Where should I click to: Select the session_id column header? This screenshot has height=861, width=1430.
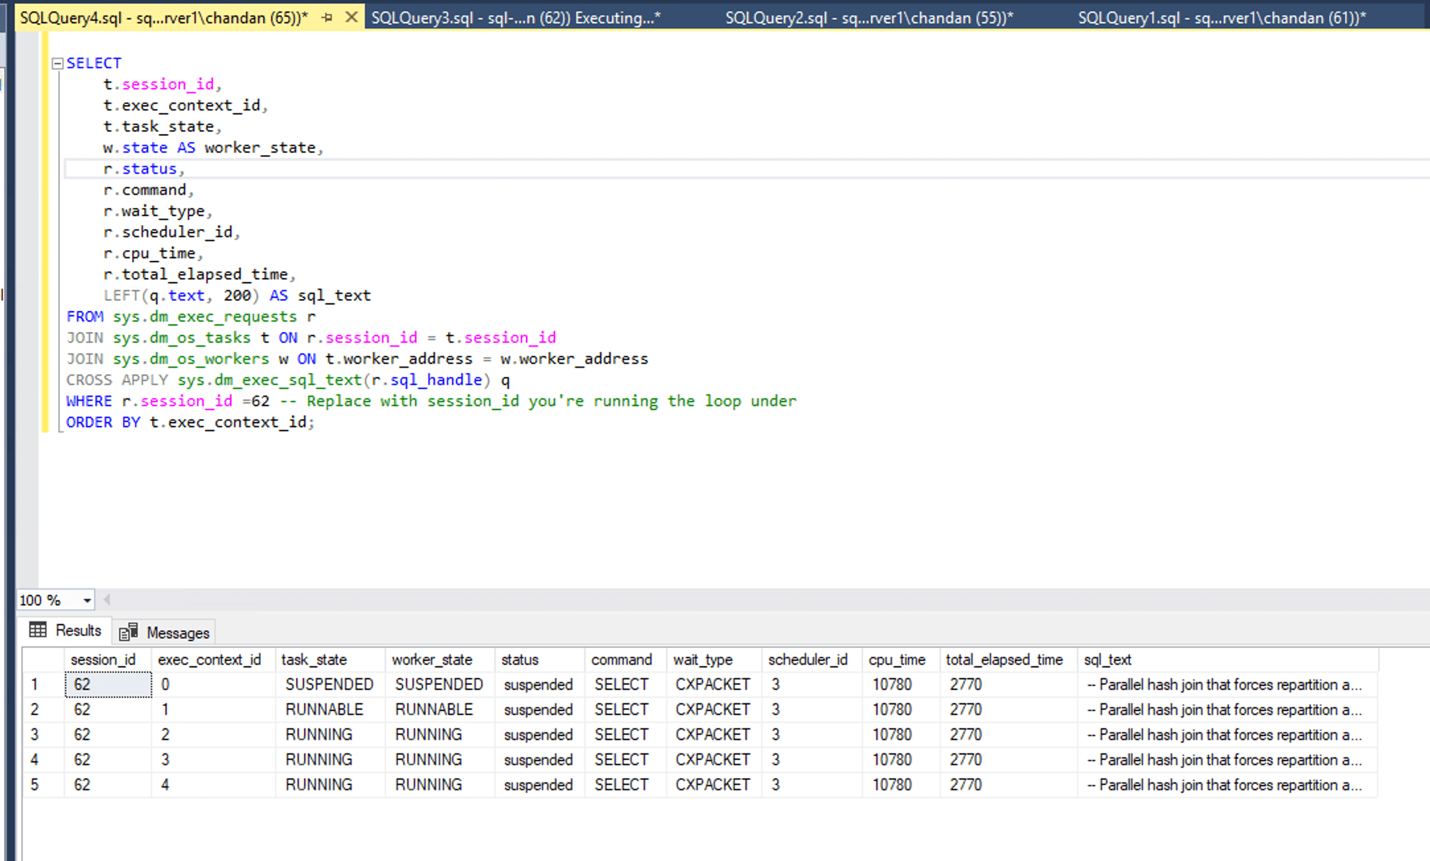pyautogui.click(x=103, y=660)
